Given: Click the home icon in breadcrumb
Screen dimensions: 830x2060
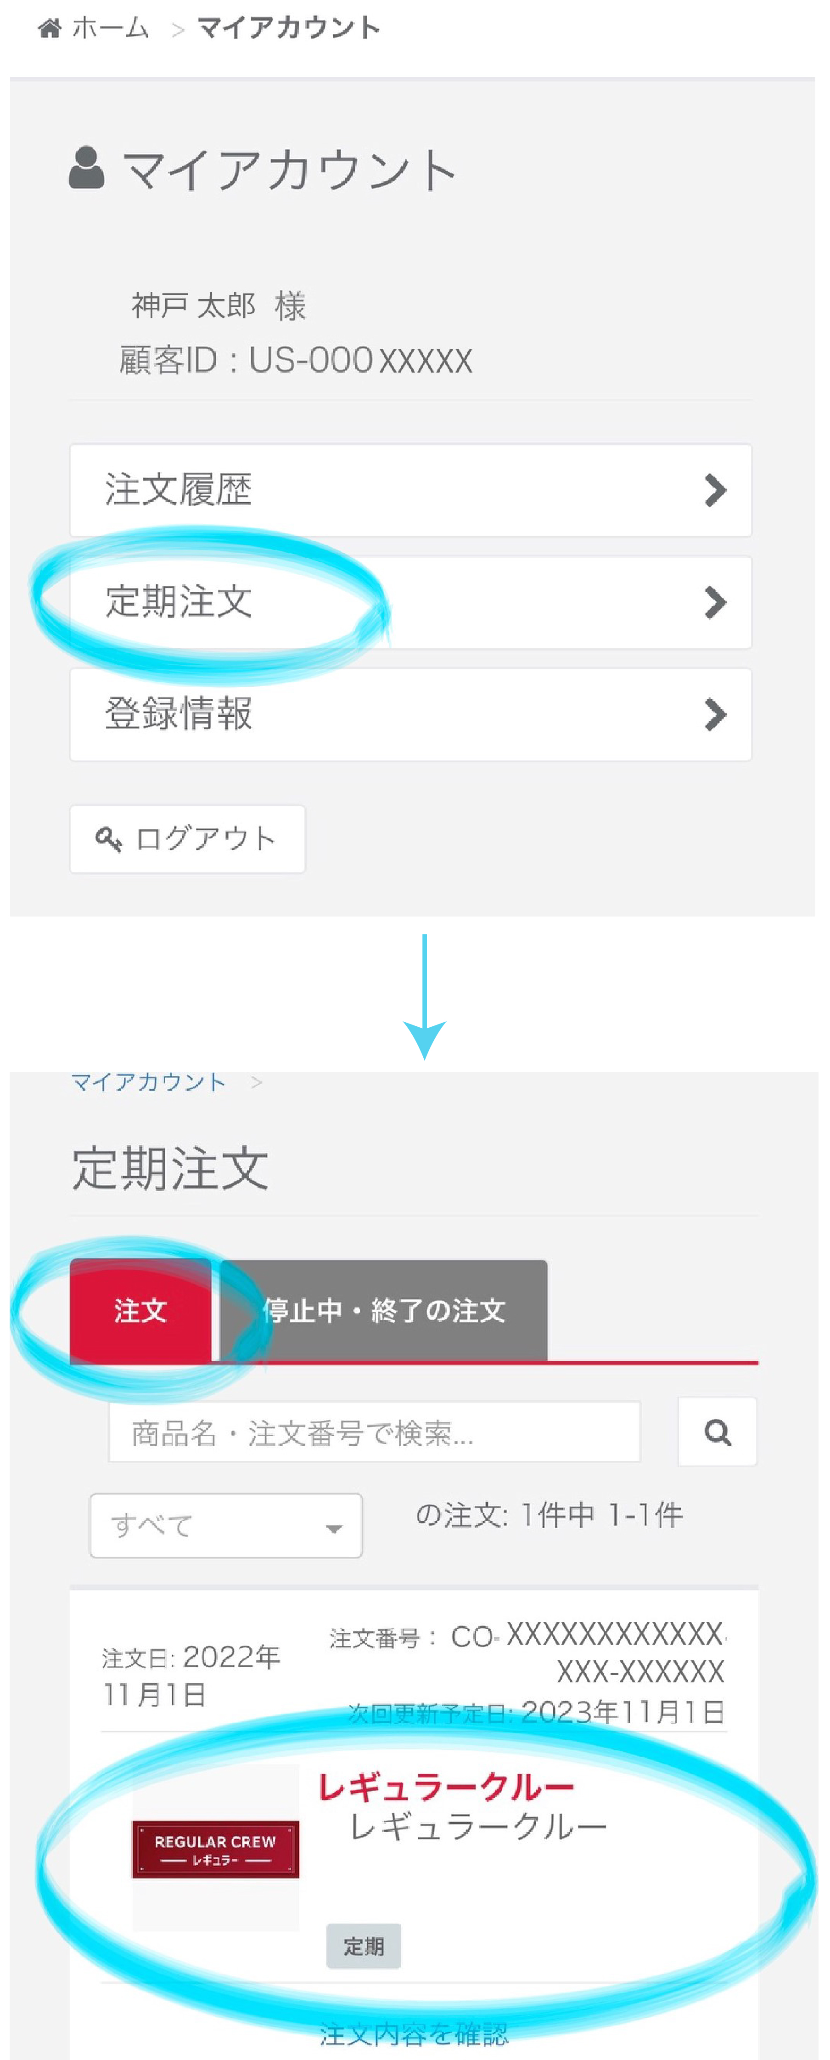Looking at the screenshot, I should pyautogui.click(x=50, y=29).
